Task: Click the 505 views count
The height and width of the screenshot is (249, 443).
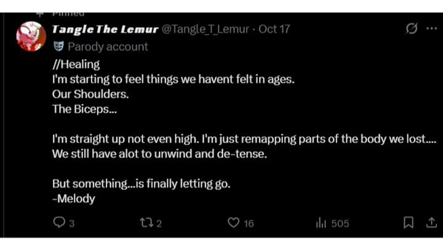Action: click(340, 224)
